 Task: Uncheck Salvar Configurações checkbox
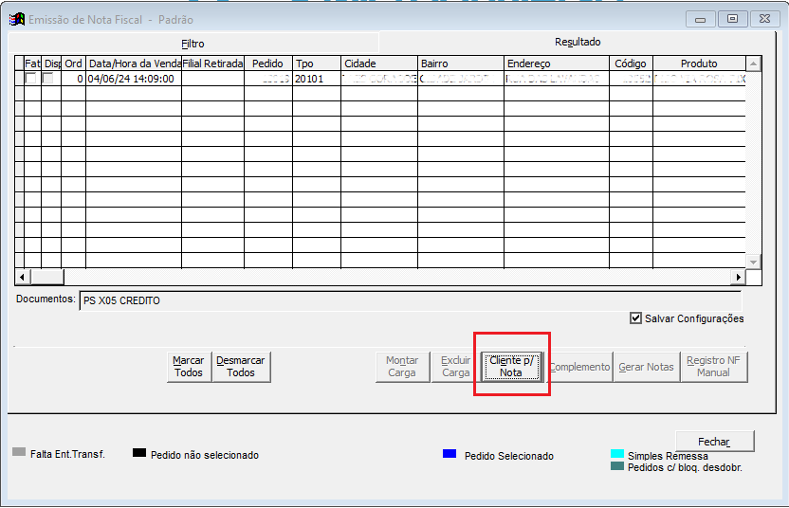coord(635,318)
